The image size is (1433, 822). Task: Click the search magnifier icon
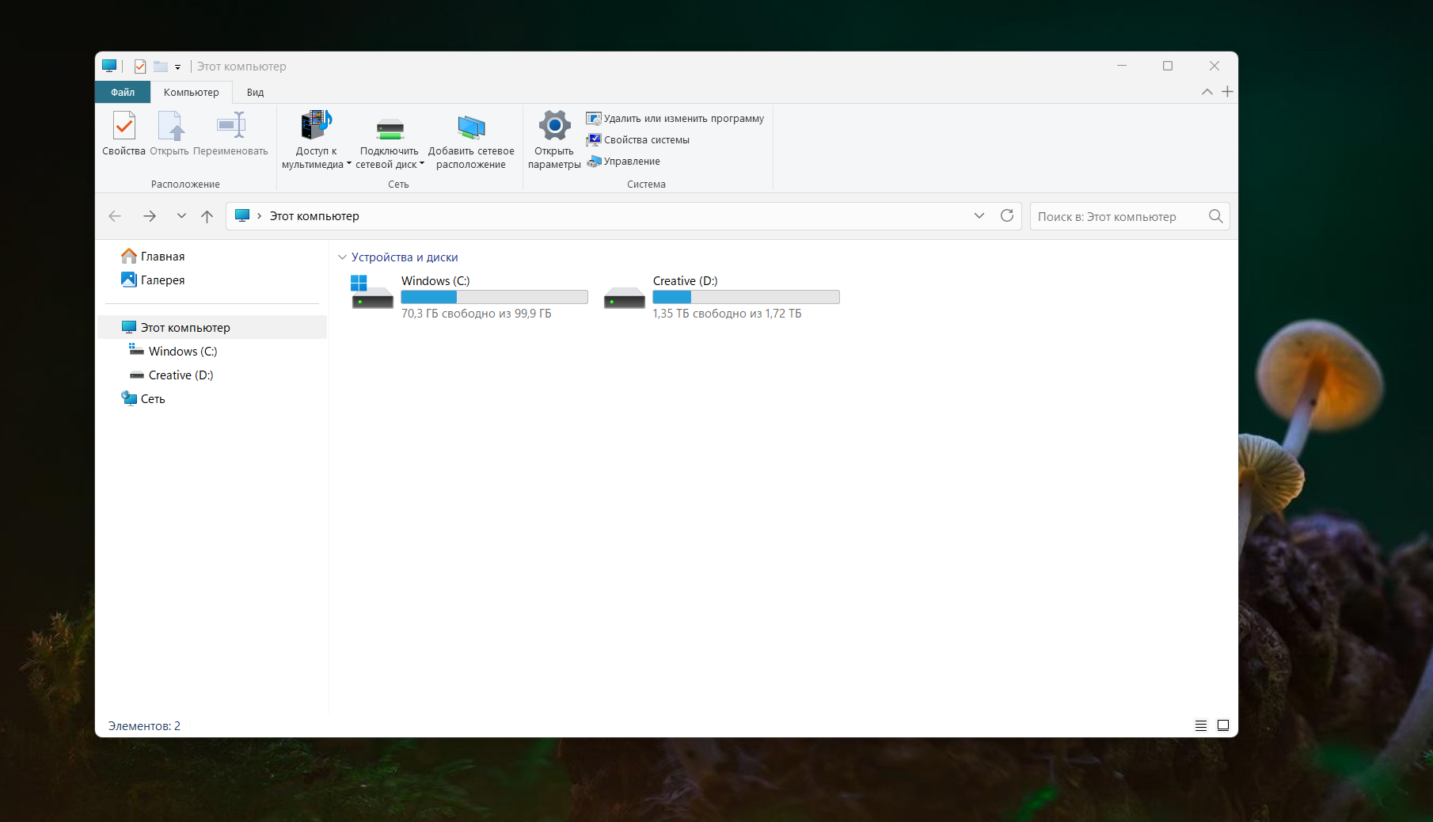coord(1216,216)
